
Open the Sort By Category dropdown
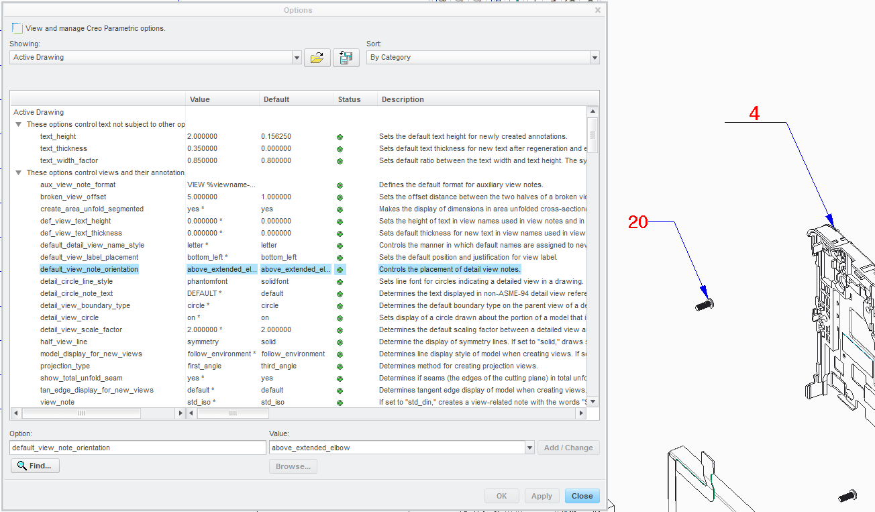coord(595,58)
